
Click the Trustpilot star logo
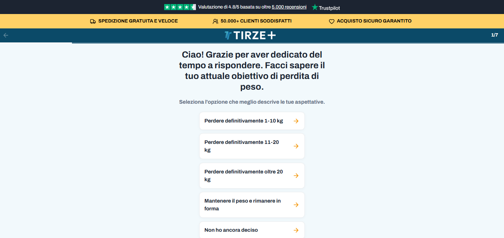tap(315, 7)
